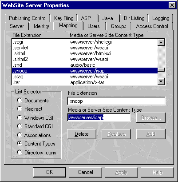This screenshot has width=178, height=182.
Task: Delete the selected .snoop mapping
Action: tap(82, 134)
